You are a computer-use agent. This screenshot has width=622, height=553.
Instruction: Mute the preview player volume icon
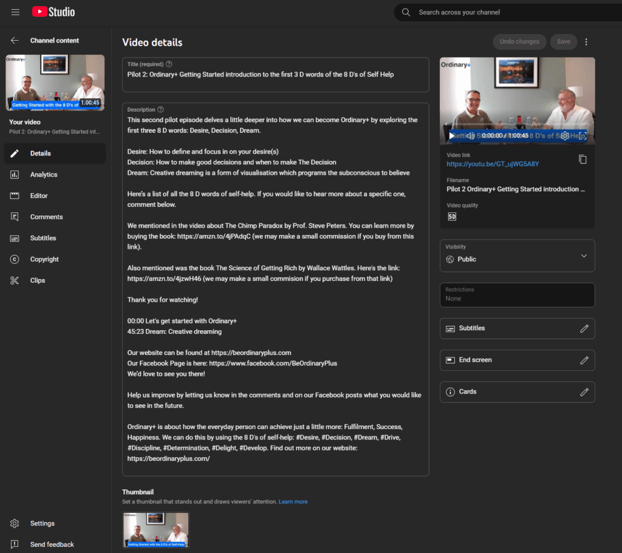(x=471, y=135)
